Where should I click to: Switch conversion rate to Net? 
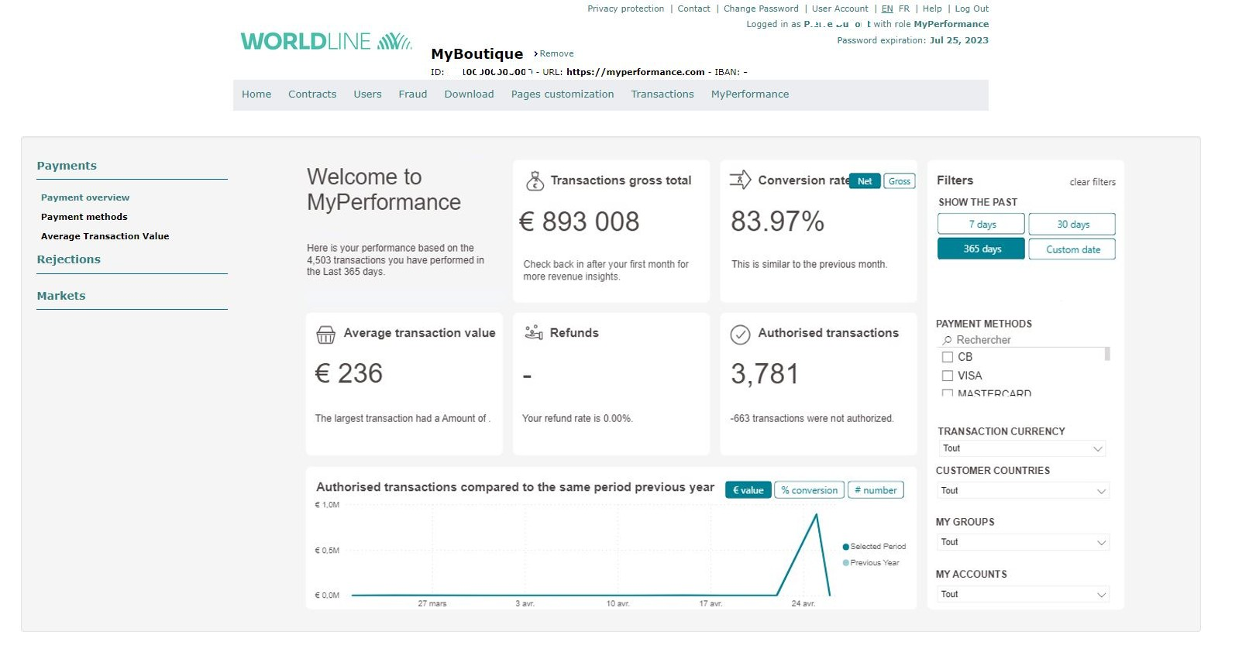(865, 181)
